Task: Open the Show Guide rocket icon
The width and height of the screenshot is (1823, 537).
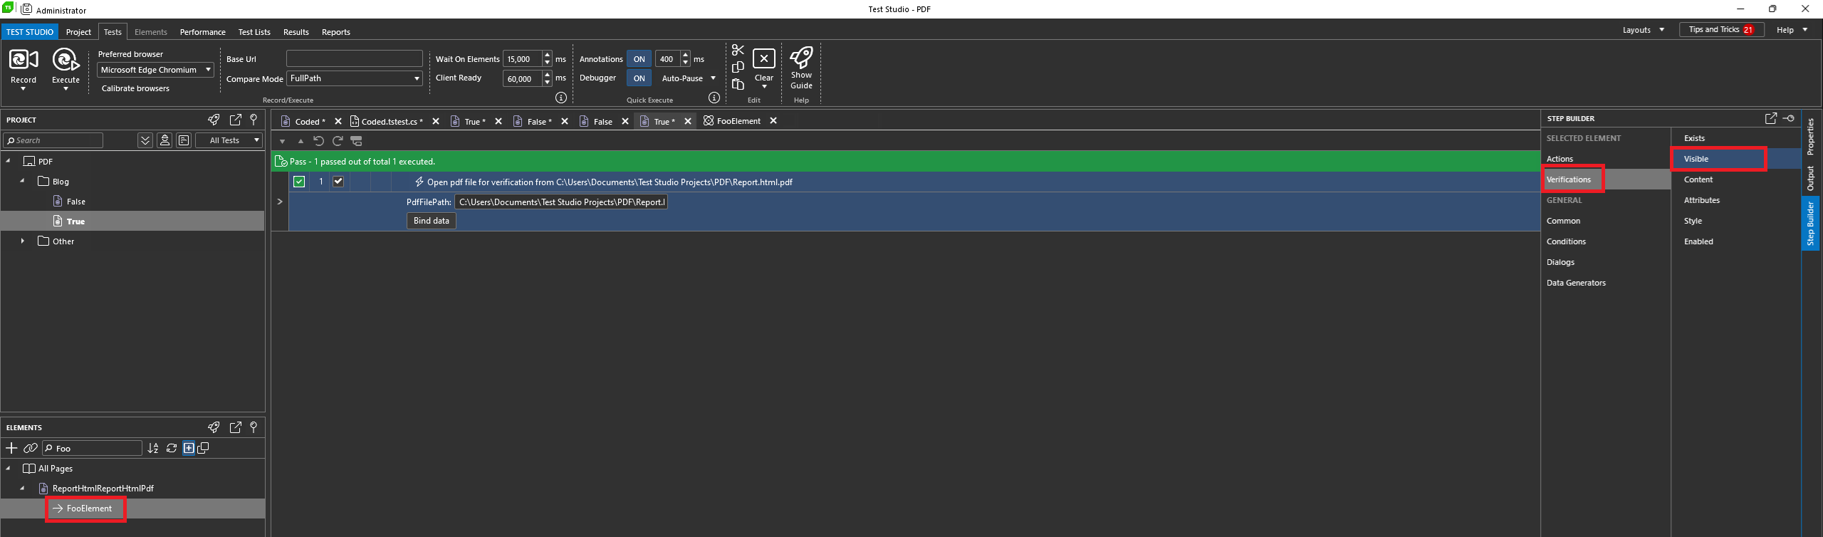Action: pyautogui.click(x=801, y=58)
